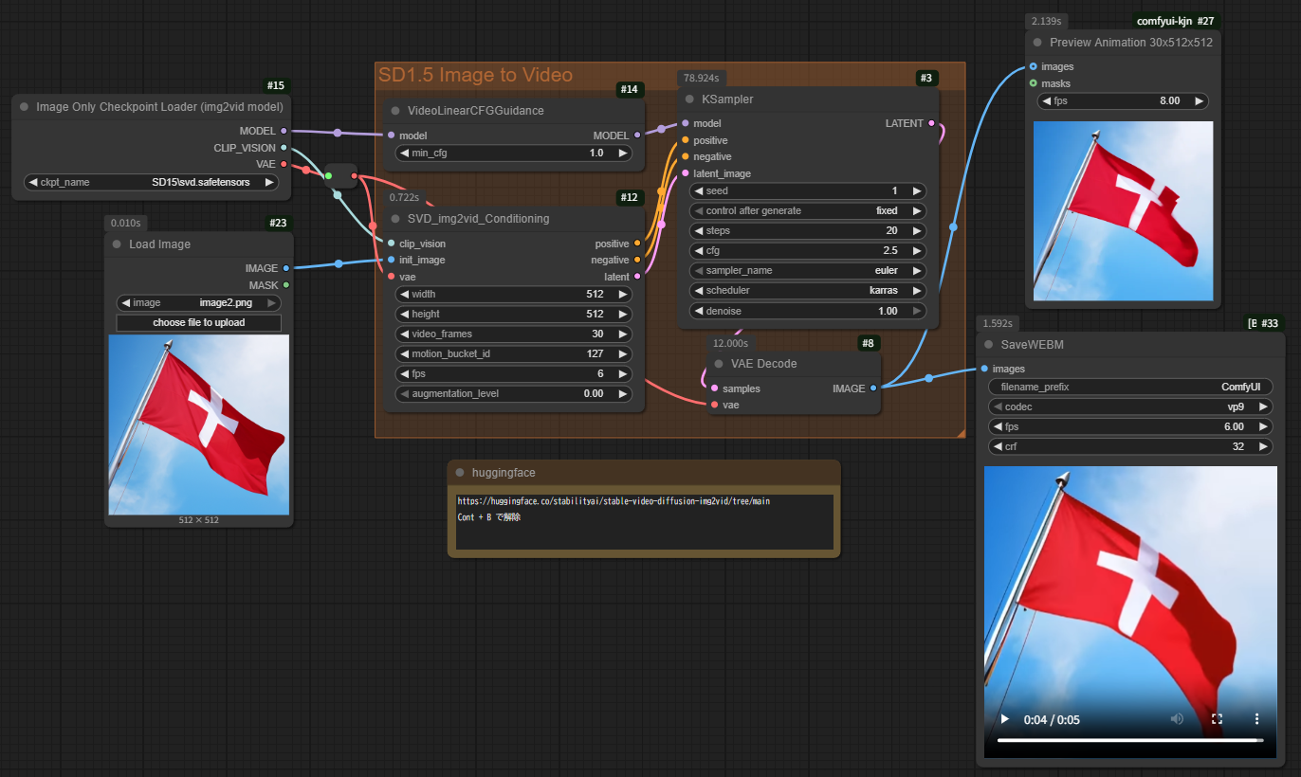
Task: Decrease the seed value with left arrow
Action: (699, 191)
